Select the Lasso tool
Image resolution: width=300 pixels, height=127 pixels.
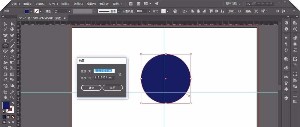pos(12,29)
